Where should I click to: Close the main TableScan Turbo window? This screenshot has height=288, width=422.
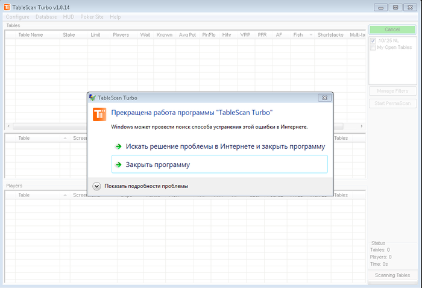tap(410, 7)
